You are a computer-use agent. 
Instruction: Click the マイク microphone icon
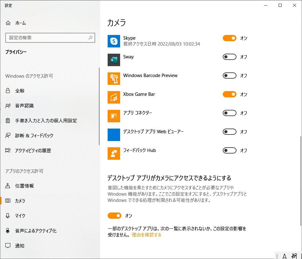pyautogui.click(x=8, y=216)
